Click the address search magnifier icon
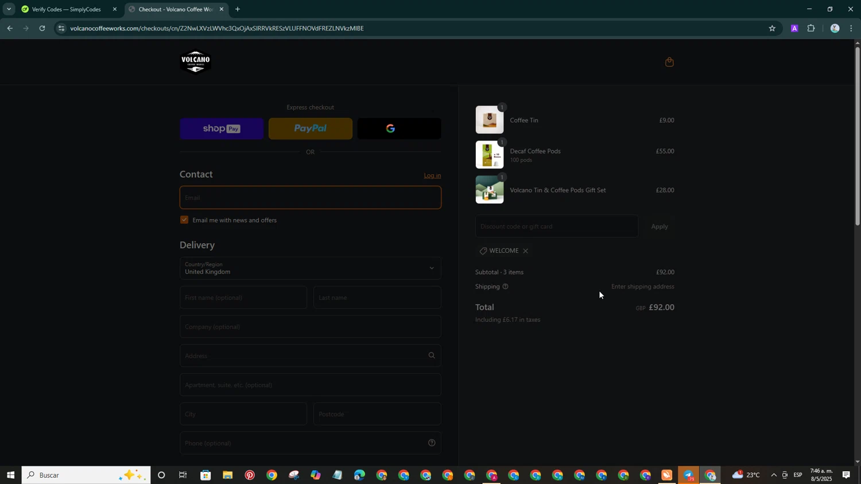861x484 pixels. (432, 356)
